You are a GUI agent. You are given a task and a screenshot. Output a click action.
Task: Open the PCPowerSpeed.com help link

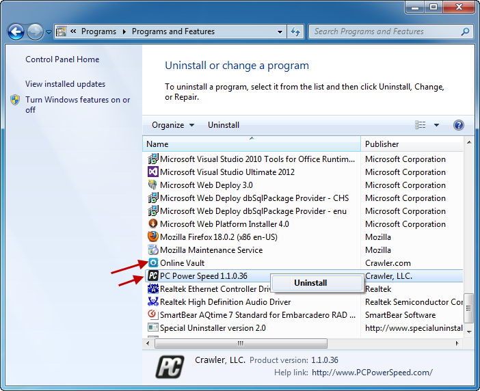pyautogui.click(x=372, y=373)
